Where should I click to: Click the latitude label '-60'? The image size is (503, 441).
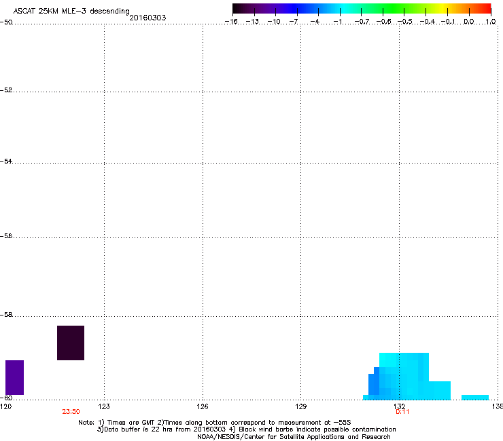click(x=6, y=398)
